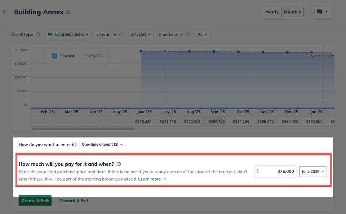Open the June 2025 date dropdown
The image size is (346, 214).
click(313, 172)
